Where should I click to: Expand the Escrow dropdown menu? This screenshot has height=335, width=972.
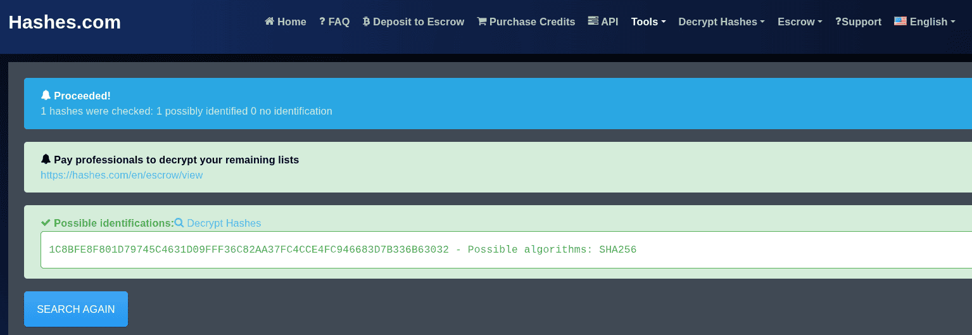click(799, 22)
